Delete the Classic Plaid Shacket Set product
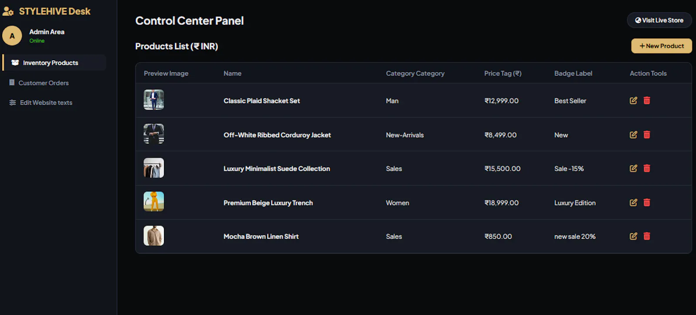 tap(647, 100)
